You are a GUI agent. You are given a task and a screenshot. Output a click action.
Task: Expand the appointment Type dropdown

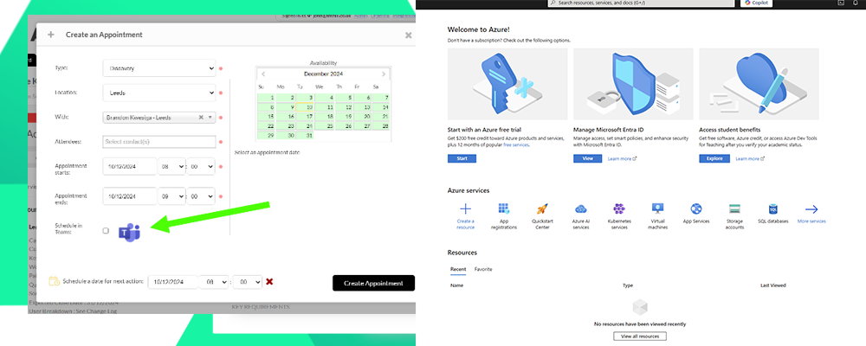click(x=158, y=68)
